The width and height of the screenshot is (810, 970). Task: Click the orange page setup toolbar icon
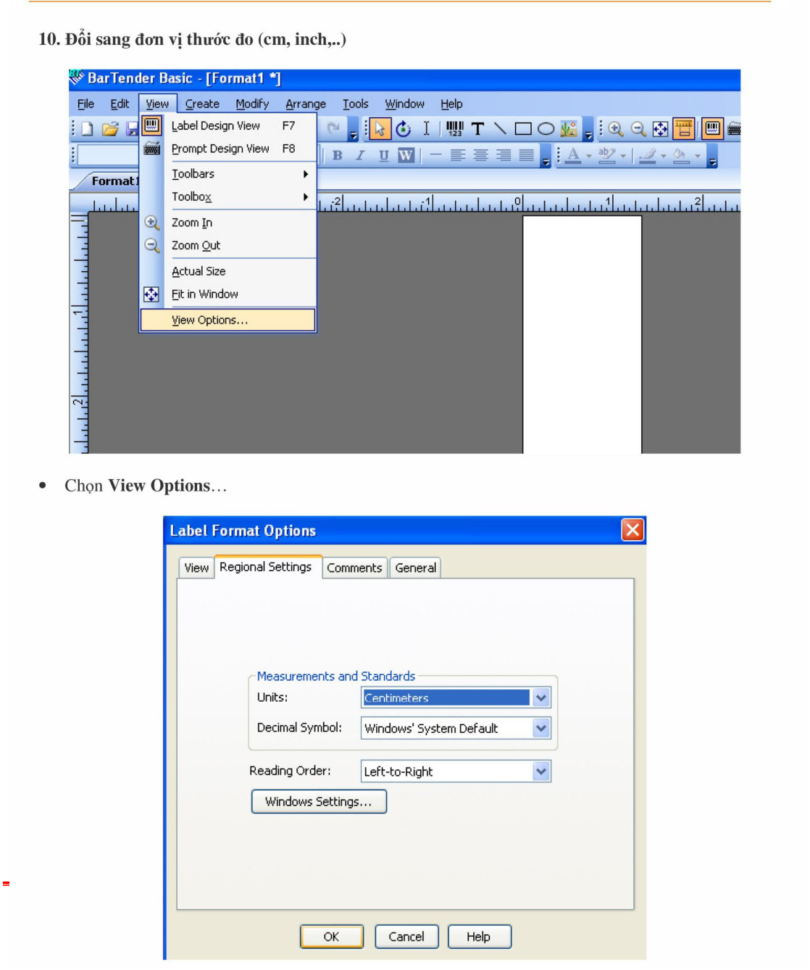coord(683,129)
